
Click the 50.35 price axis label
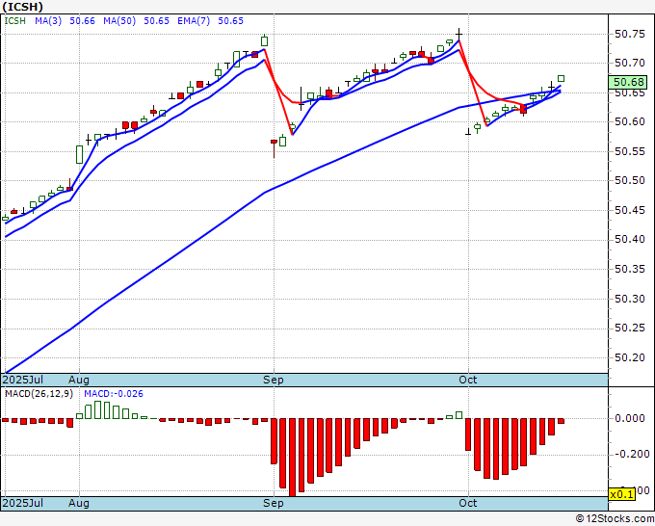(x=630, y=269)
